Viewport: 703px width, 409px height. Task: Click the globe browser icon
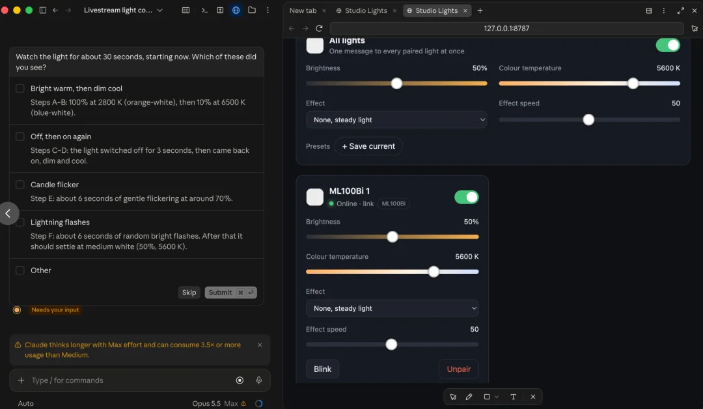point(236,10)
